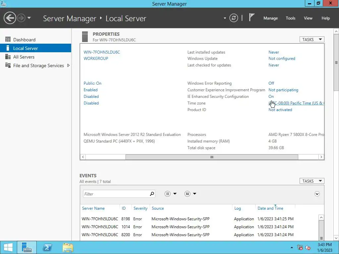Click the All Servers icon
Image resolution: width=339 pixels, height=254 pixels.
click(x=8, y=57)
